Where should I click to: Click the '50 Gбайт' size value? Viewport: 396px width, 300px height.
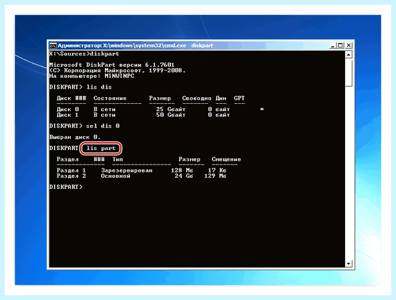pyautogui.click(x=171, y=115)
